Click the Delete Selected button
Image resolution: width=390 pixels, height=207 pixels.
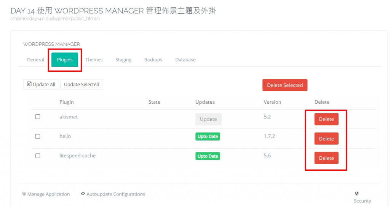coord(285,85)
